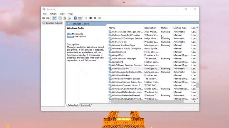
Task: Select the Windows Audio Endpoint B... service
Action: 127,72
